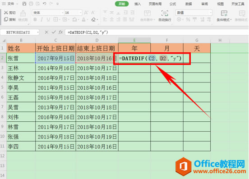This screenshot has height=179, width=249.
Task: Toggle bold formatting B button
Action: click(x=35, y=19)
